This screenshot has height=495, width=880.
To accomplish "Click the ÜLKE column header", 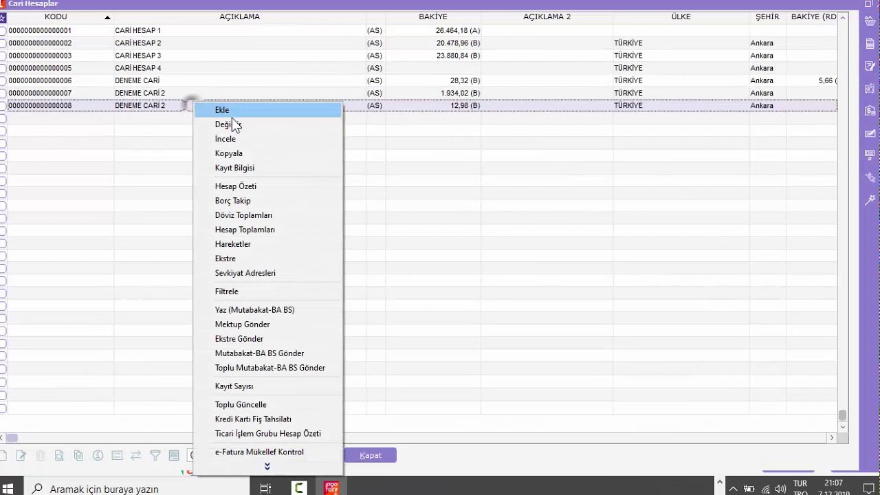I will click(681, 16).
